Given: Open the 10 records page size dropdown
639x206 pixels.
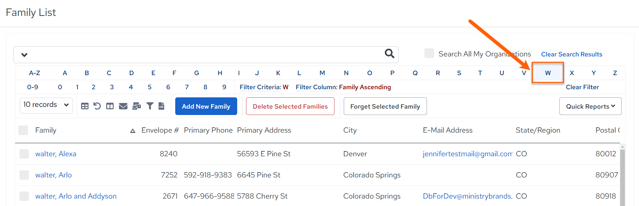Looking at the screenshot, I should [x=46, y=105].
